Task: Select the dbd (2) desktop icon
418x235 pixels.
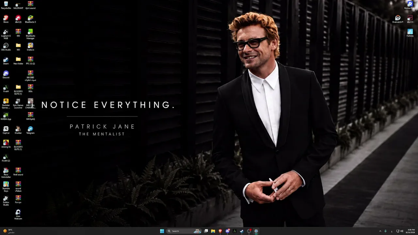Action: [18, 19]
